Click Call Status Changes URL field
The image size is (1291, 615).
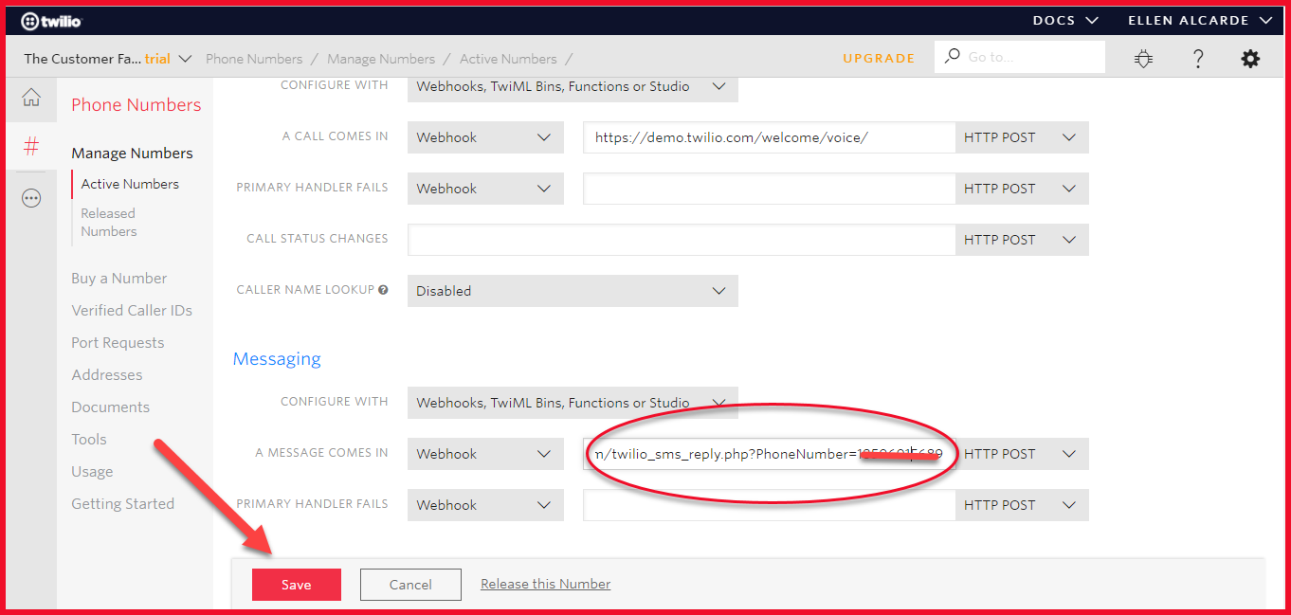(x=682, y=240)
